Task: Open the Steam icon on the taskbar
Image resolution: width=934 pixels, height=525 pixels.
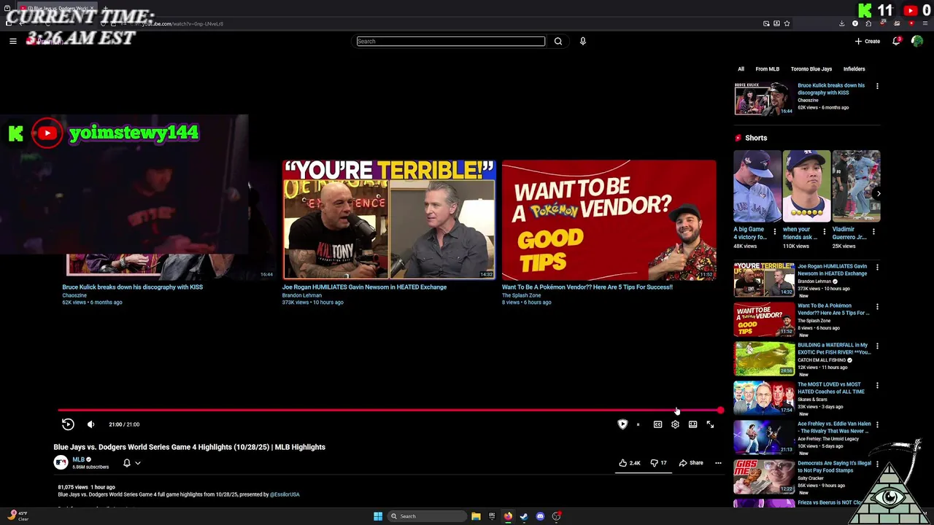Action: [524, 516]
